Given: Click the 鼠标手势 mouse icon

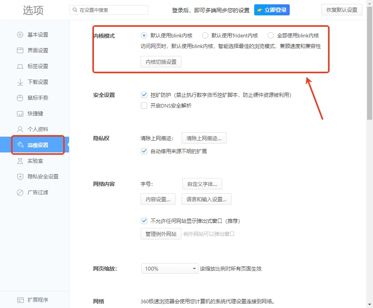Looking at the screenshot, I should point(20,98).
